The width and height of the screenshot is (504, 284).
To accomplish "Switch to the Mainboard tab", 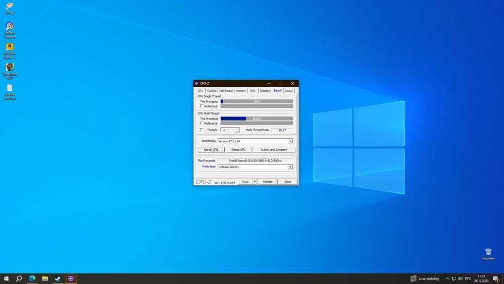I will (x=226, y=91).
